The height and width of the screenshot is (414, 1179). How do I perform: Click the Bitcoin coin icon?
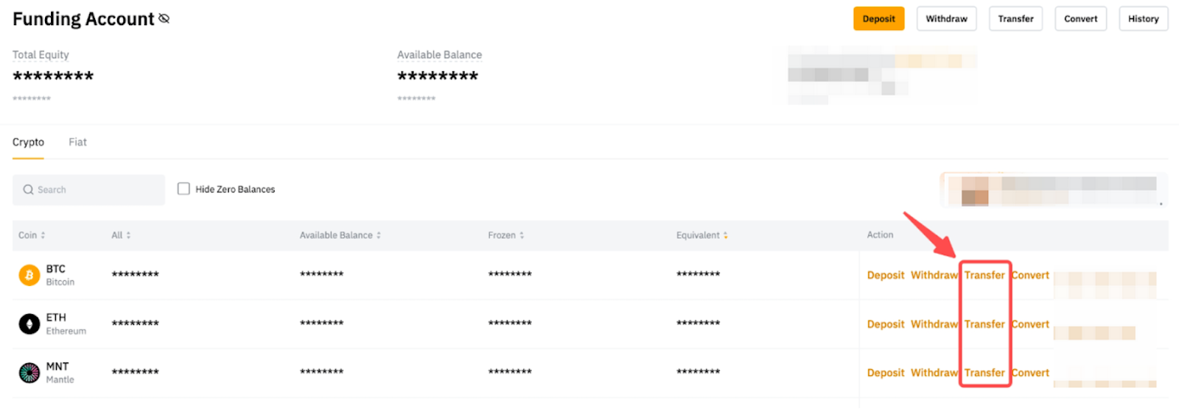(x=29, y=275)
